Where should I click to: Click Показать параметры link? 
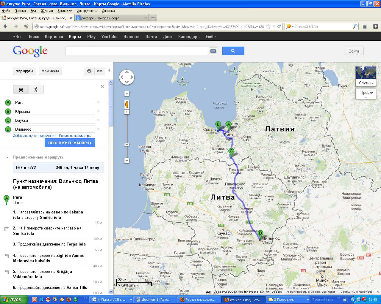75,136
